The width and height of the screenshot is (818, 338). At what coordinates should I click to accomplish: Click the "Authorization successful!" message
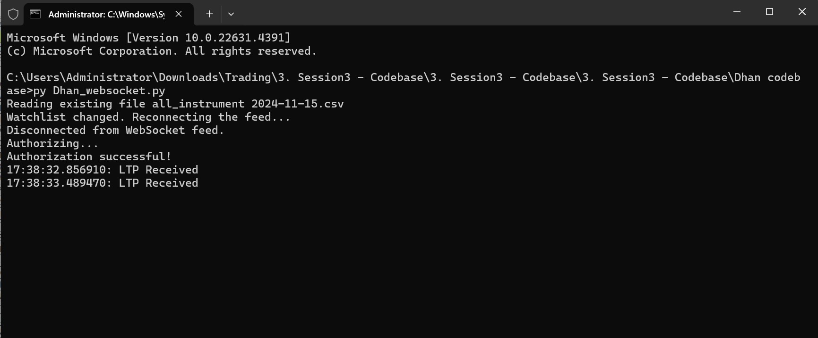[89, 157]
